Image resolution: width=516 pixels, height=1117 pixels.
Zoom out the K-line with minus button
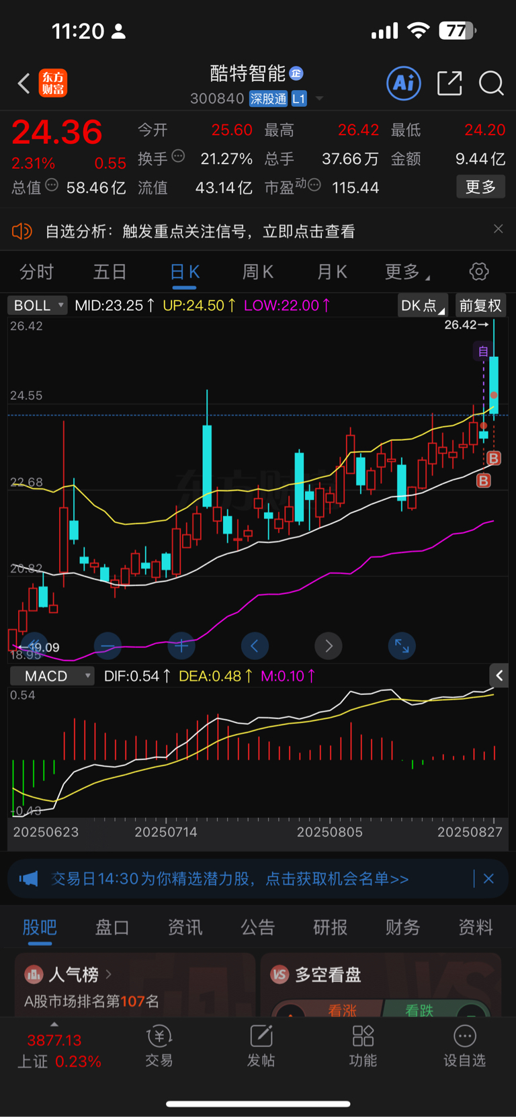[107, 647]
